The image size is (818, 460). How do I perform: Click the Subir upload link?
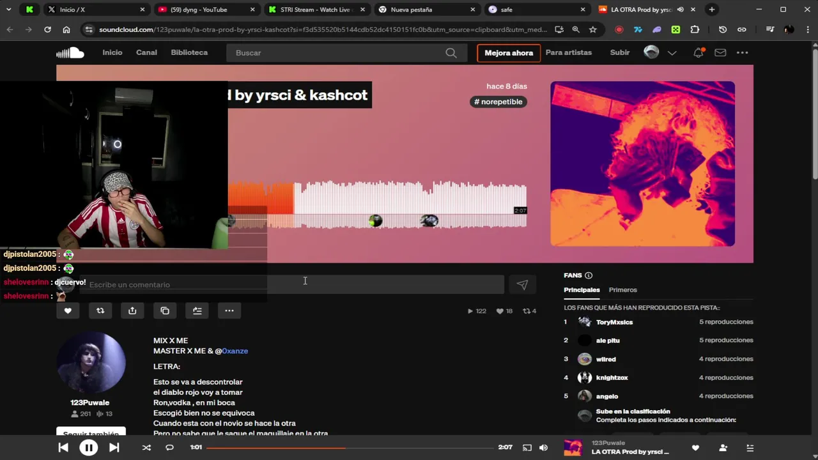point(620,52)
